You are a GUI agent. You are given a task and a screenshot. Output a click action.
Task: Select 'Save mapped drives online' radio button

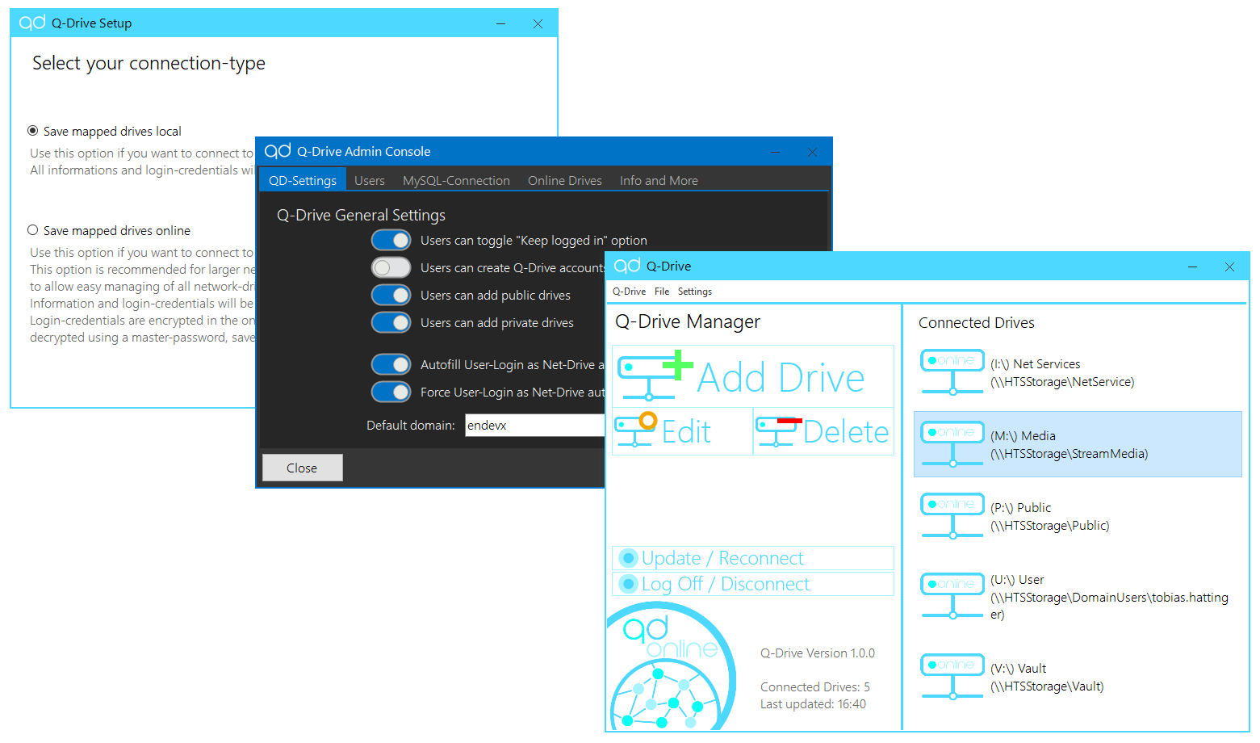click(x=33, y=230)
